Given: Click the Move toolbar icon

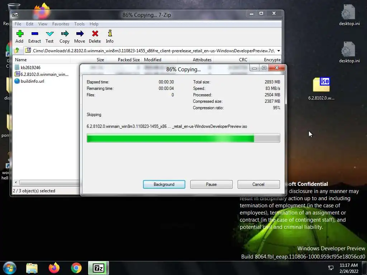Looking at the screenshot, I should (80, 37).
